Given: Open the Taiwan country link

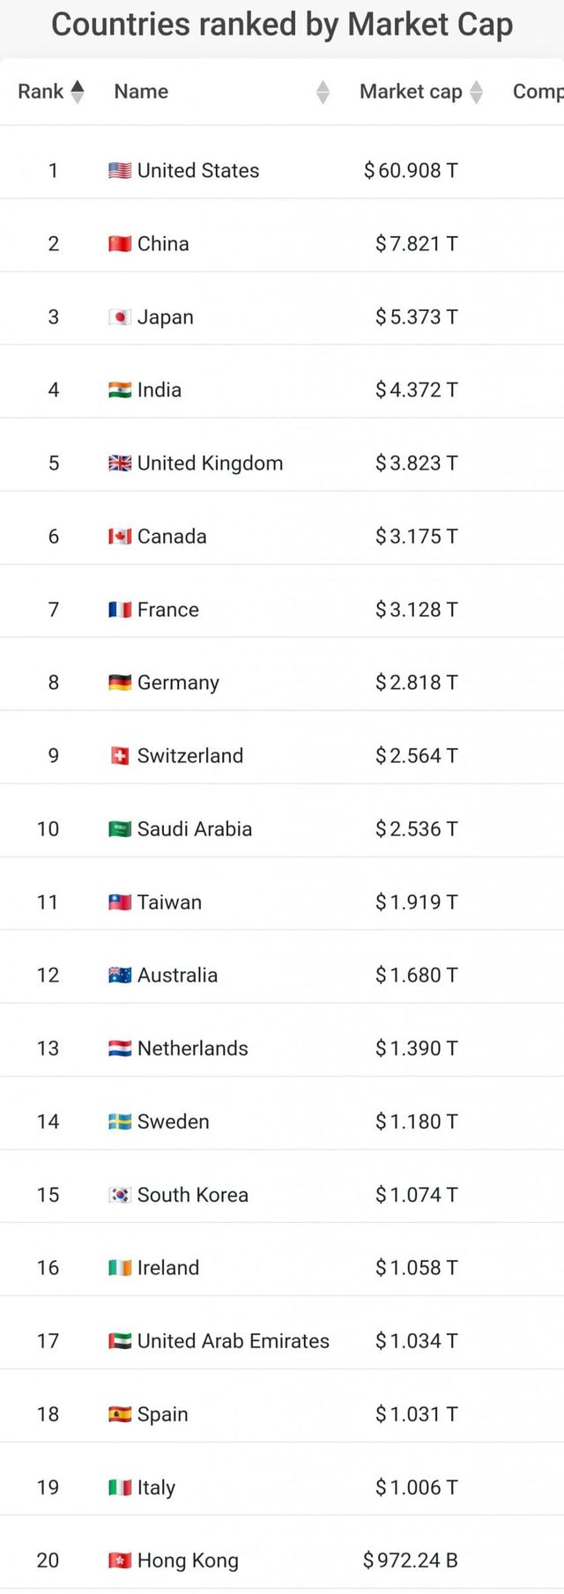Looking at the screenshot, I should 169,902.
